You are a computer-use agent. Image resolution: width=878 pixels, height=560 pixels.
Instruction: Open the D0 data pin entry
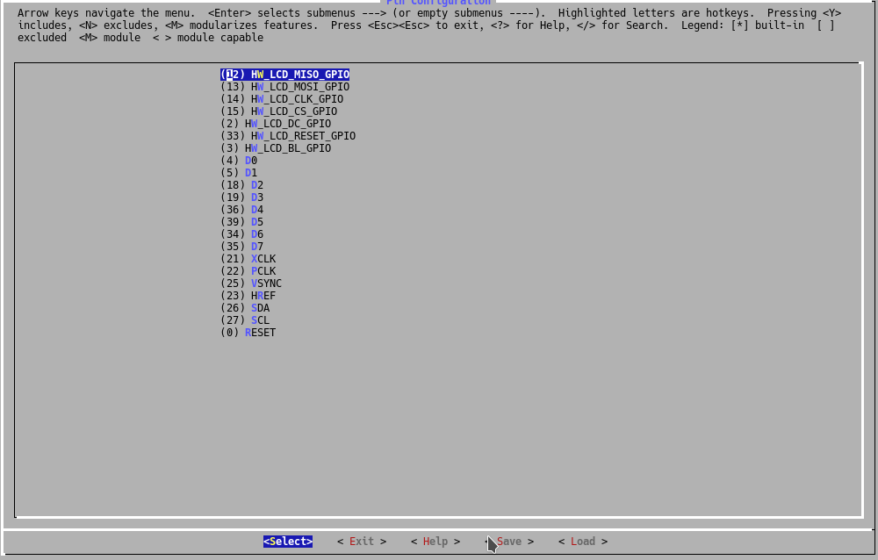point(238,161)
